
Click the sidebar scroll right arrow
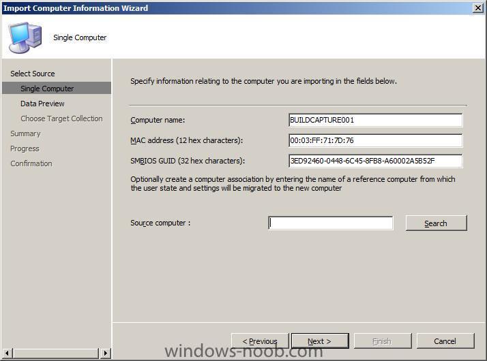pyautogui.click(x=106, y=353)
